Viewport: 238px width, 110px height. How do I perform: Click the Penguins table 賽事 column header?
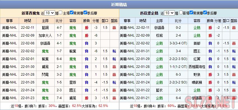tap(127, 21)
